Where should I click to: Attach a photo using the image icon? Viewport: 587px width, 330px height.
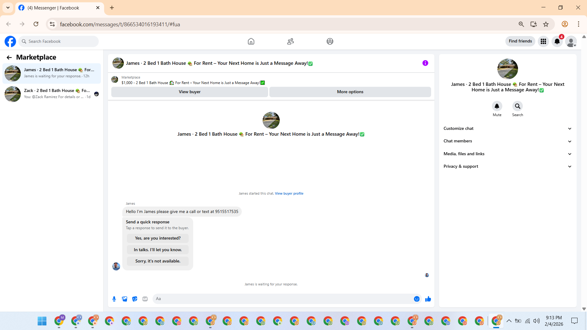(x=124, y=299)
